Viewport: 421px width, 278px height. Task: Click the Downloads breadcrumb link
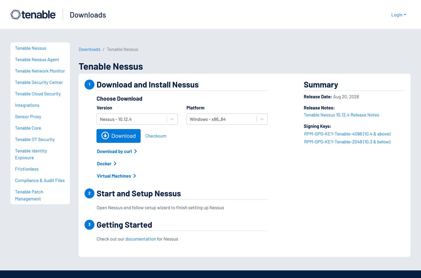click(89, 49)
